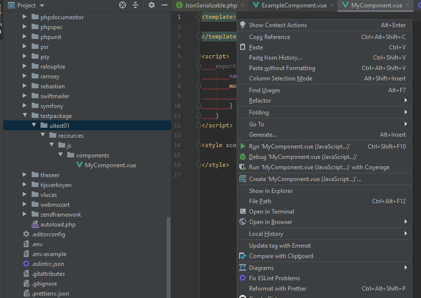Choose Generate... from the menu
The width and height of the screenshot is (421, 298).
[x=324, y=135]
